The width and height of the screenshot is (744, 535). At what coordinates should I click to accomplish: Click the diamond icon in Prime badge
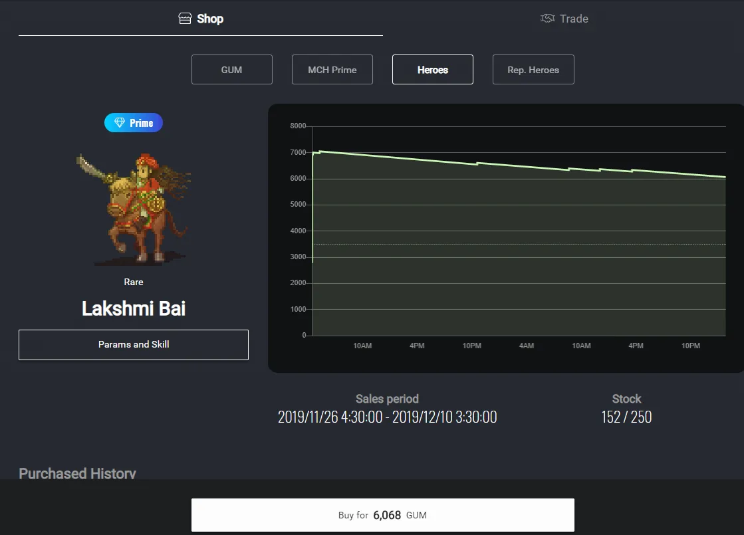coord(120,123)
